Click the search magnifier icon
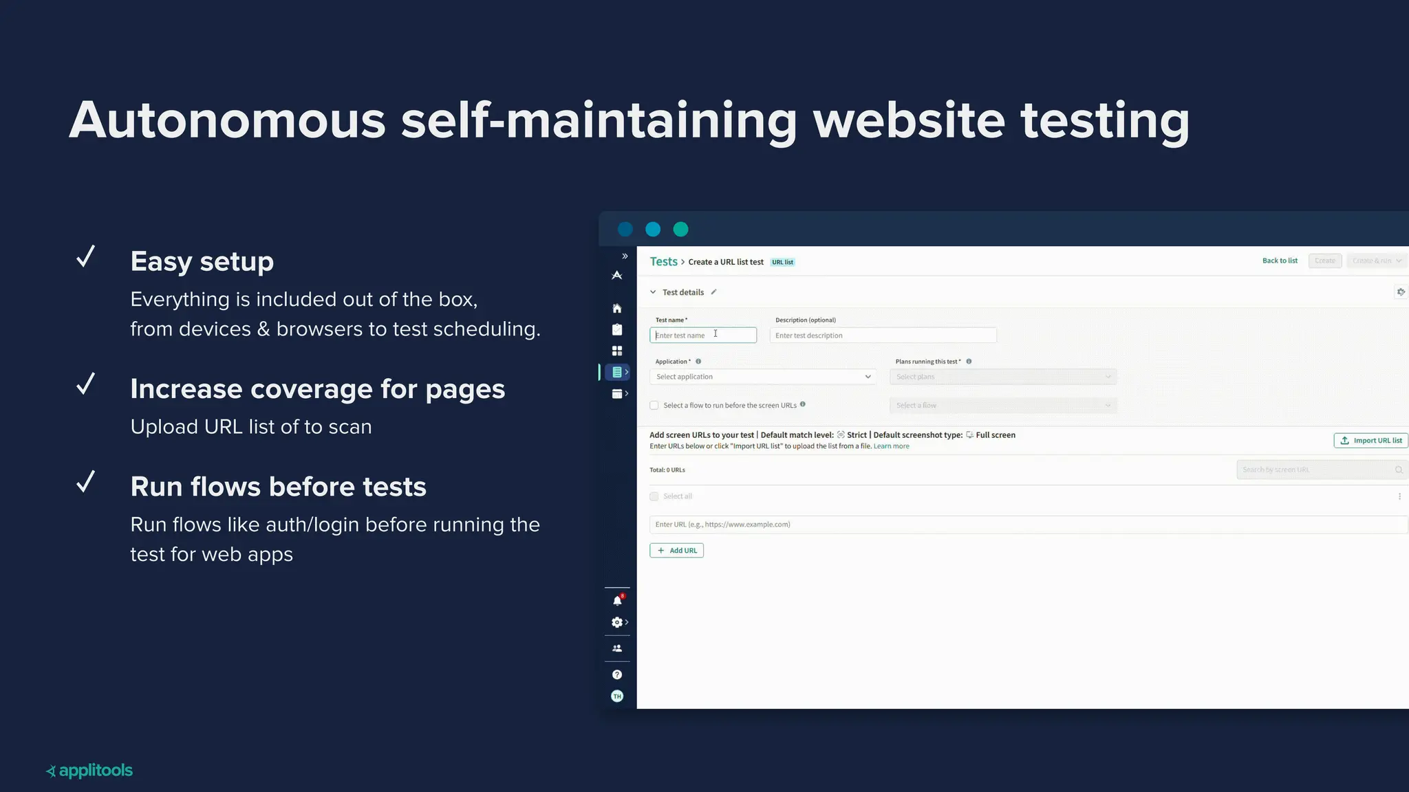1409x792 pixels. [x=1399, y=470]
